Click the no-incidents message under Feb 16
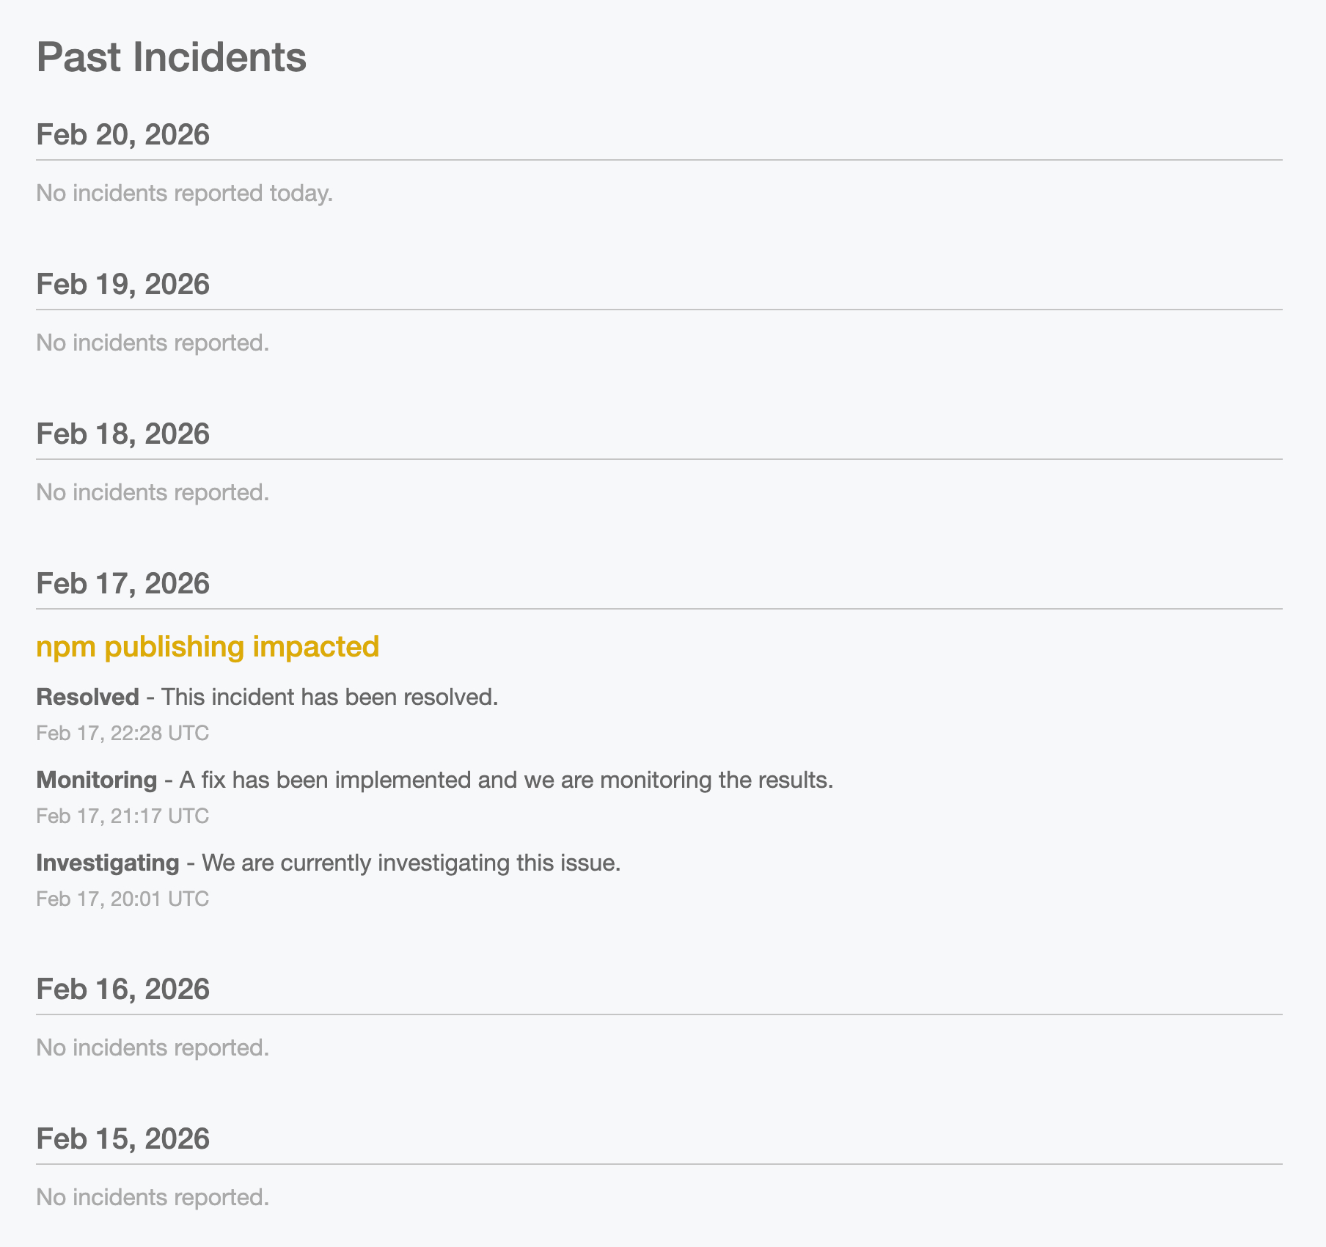The height and width of the screenshot is (1247, 1326). [153, 1048]
